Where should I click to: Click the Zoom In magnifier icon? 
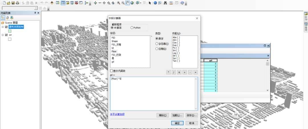click(x=119, y=3)
